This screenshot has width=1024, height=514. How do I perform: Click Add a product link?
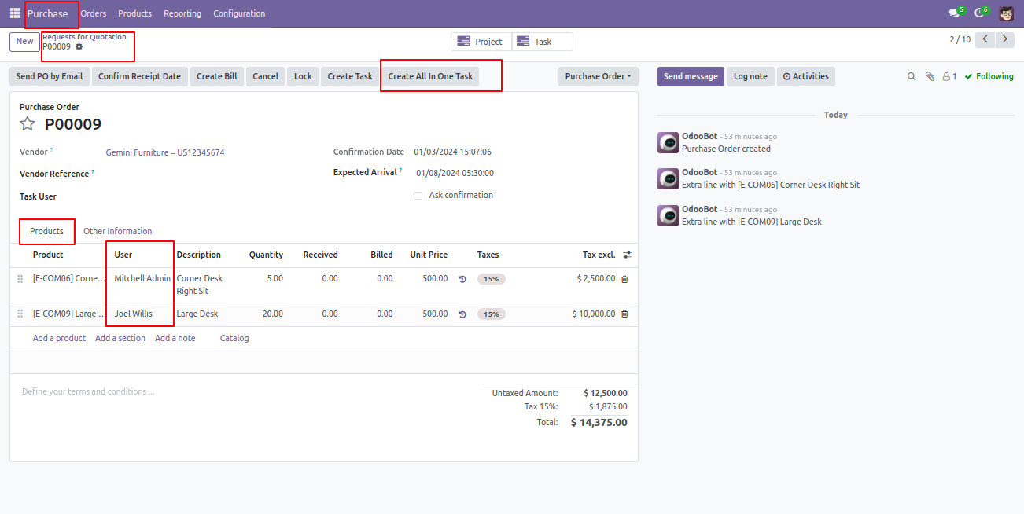(x=59, y=338)
